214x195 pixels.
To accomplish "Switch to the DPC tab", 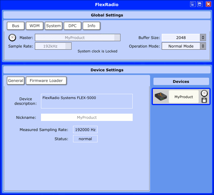I will [72, 26].
